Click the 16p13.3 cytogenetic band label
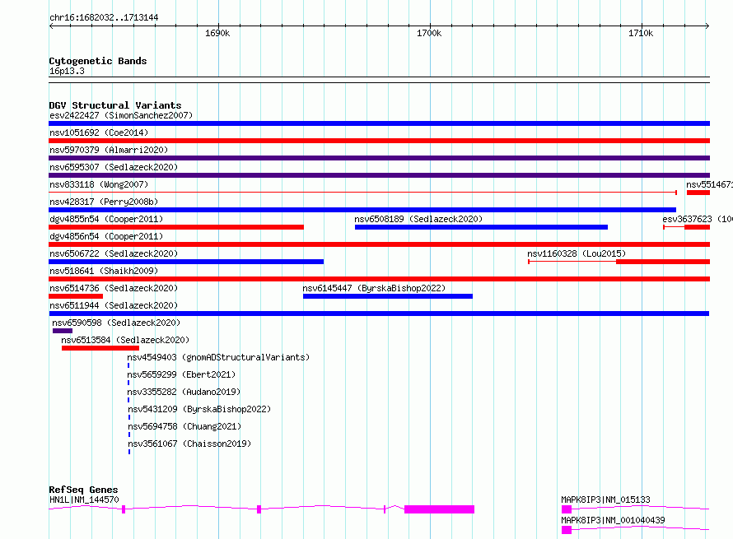 coord(67,71)
